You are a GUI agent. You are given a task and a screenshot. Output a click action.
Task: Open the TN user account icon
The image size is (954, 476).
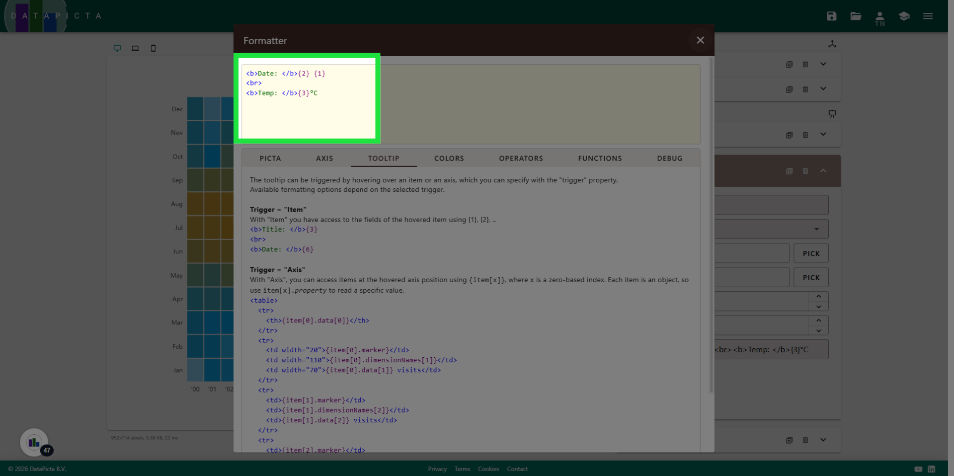pos(879,18)
